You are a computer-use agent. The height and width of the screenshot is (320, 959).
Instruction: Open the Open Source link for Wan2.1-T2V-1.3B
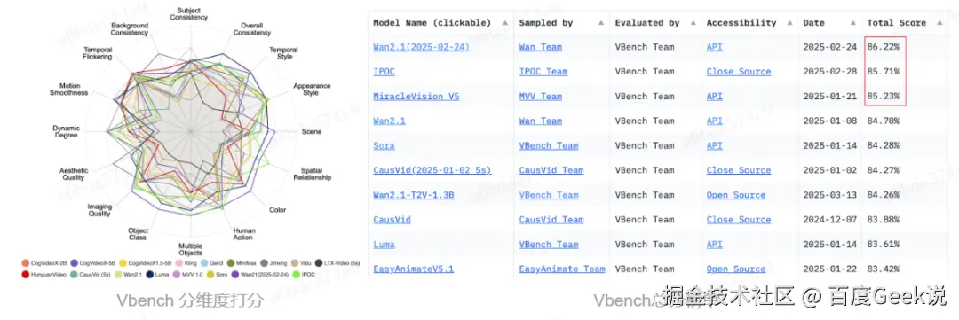(x=736, y=195)
